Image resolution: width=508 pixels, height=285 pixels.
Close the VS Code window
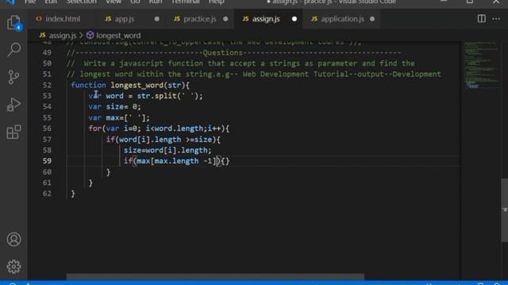coord(496,2)
